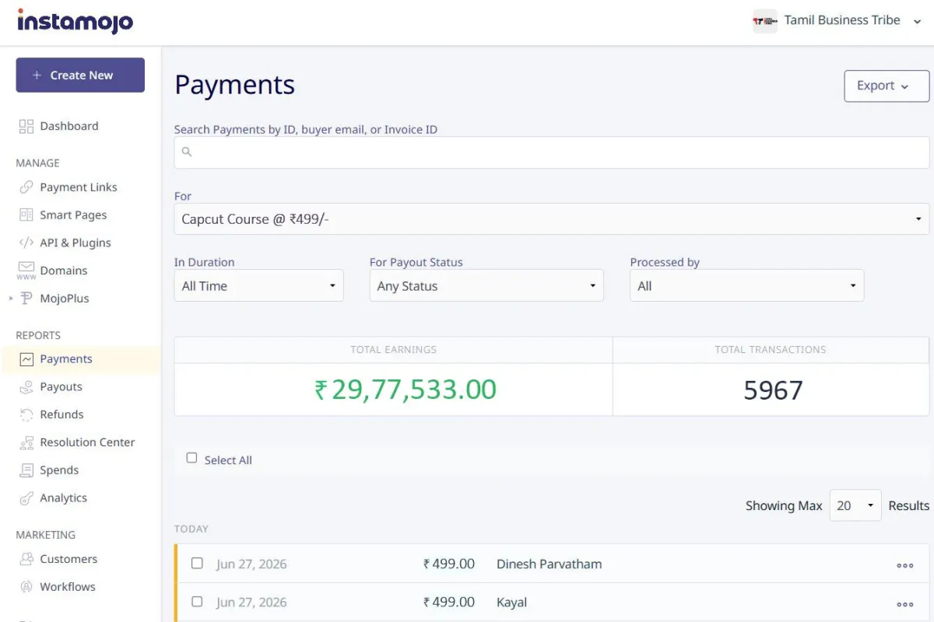The height and width of the screenshot is (622, 934).
Task: Open Payouts report
Action: [x=61, y=387]
